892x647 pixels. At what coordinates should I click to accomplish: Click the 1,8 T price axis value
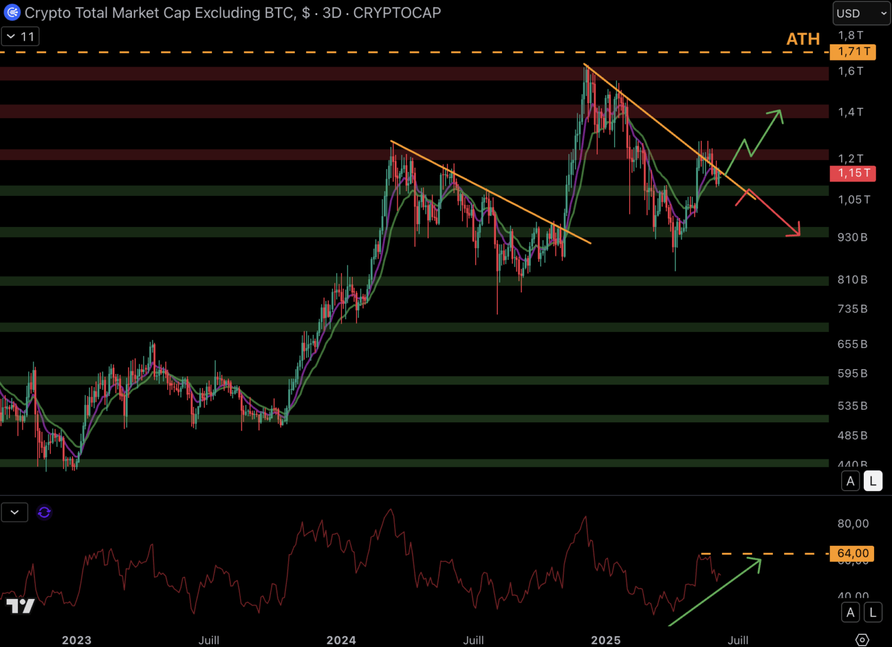(851, 35)
